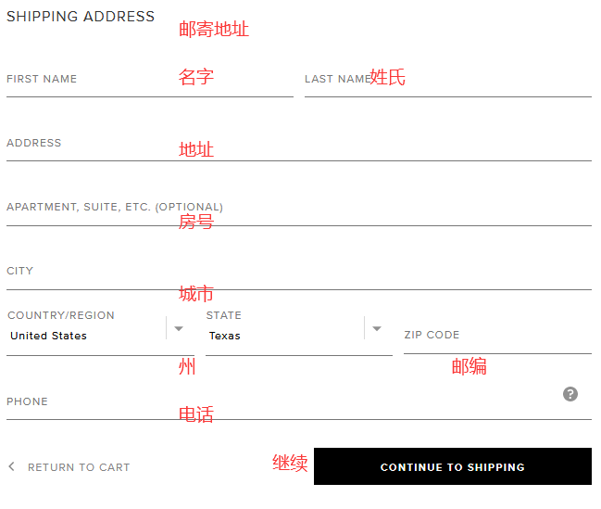
Task: Open the Country/Region dropdown arrow
Action: [x=179, y=328]
